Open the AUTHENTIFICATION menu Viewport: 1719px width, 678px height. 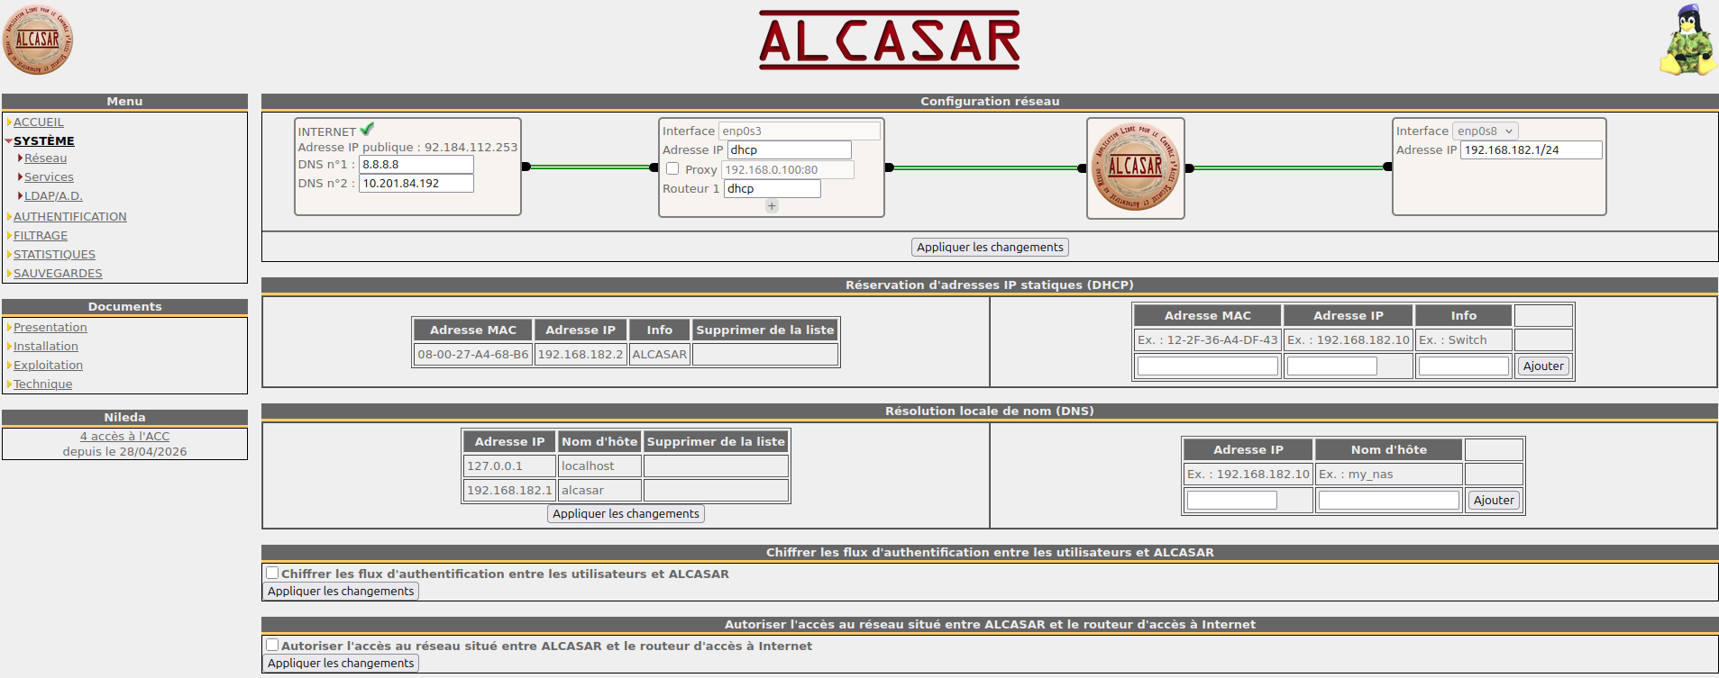70,216
